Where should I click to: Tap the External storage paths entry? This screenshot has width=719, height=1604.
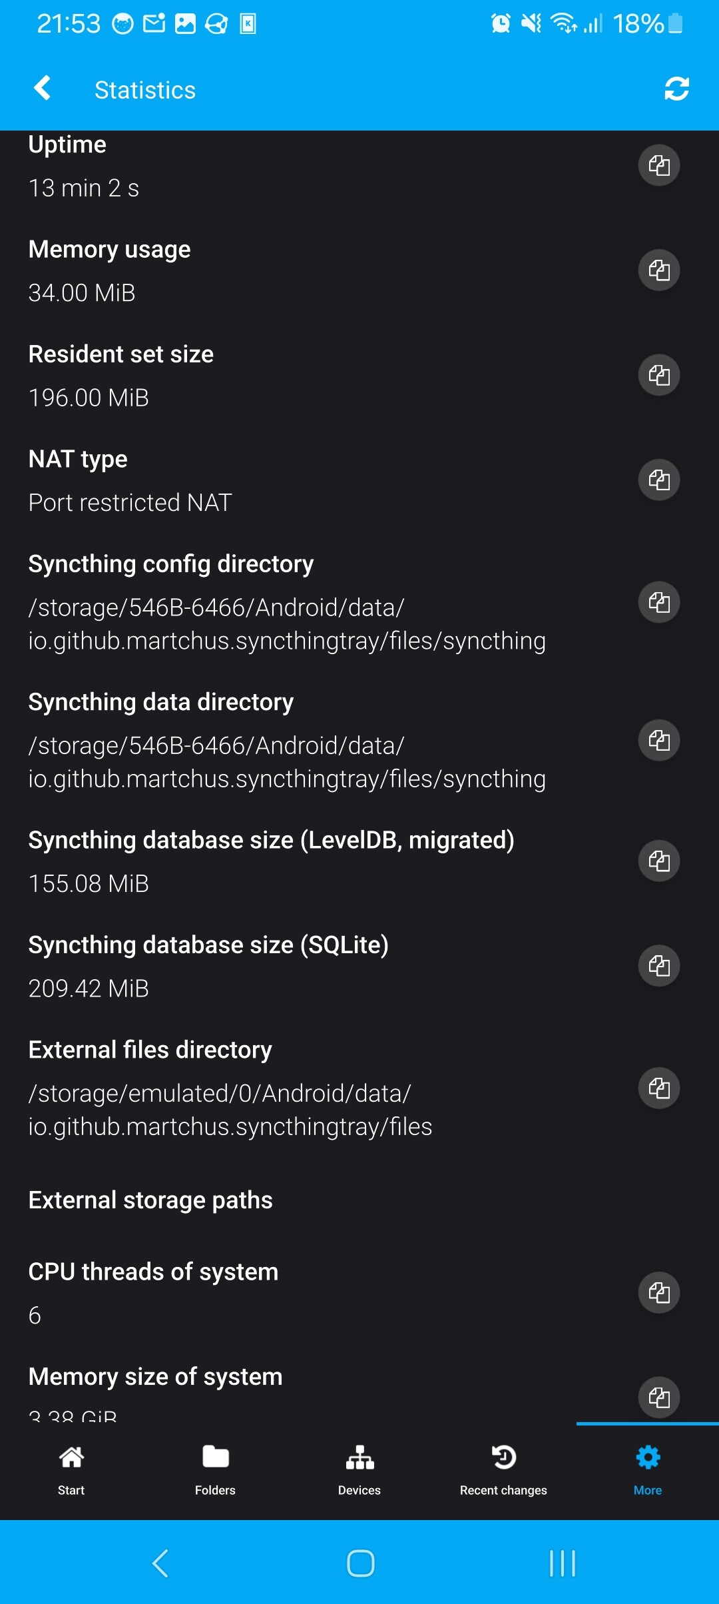[x=150, y=1200]
